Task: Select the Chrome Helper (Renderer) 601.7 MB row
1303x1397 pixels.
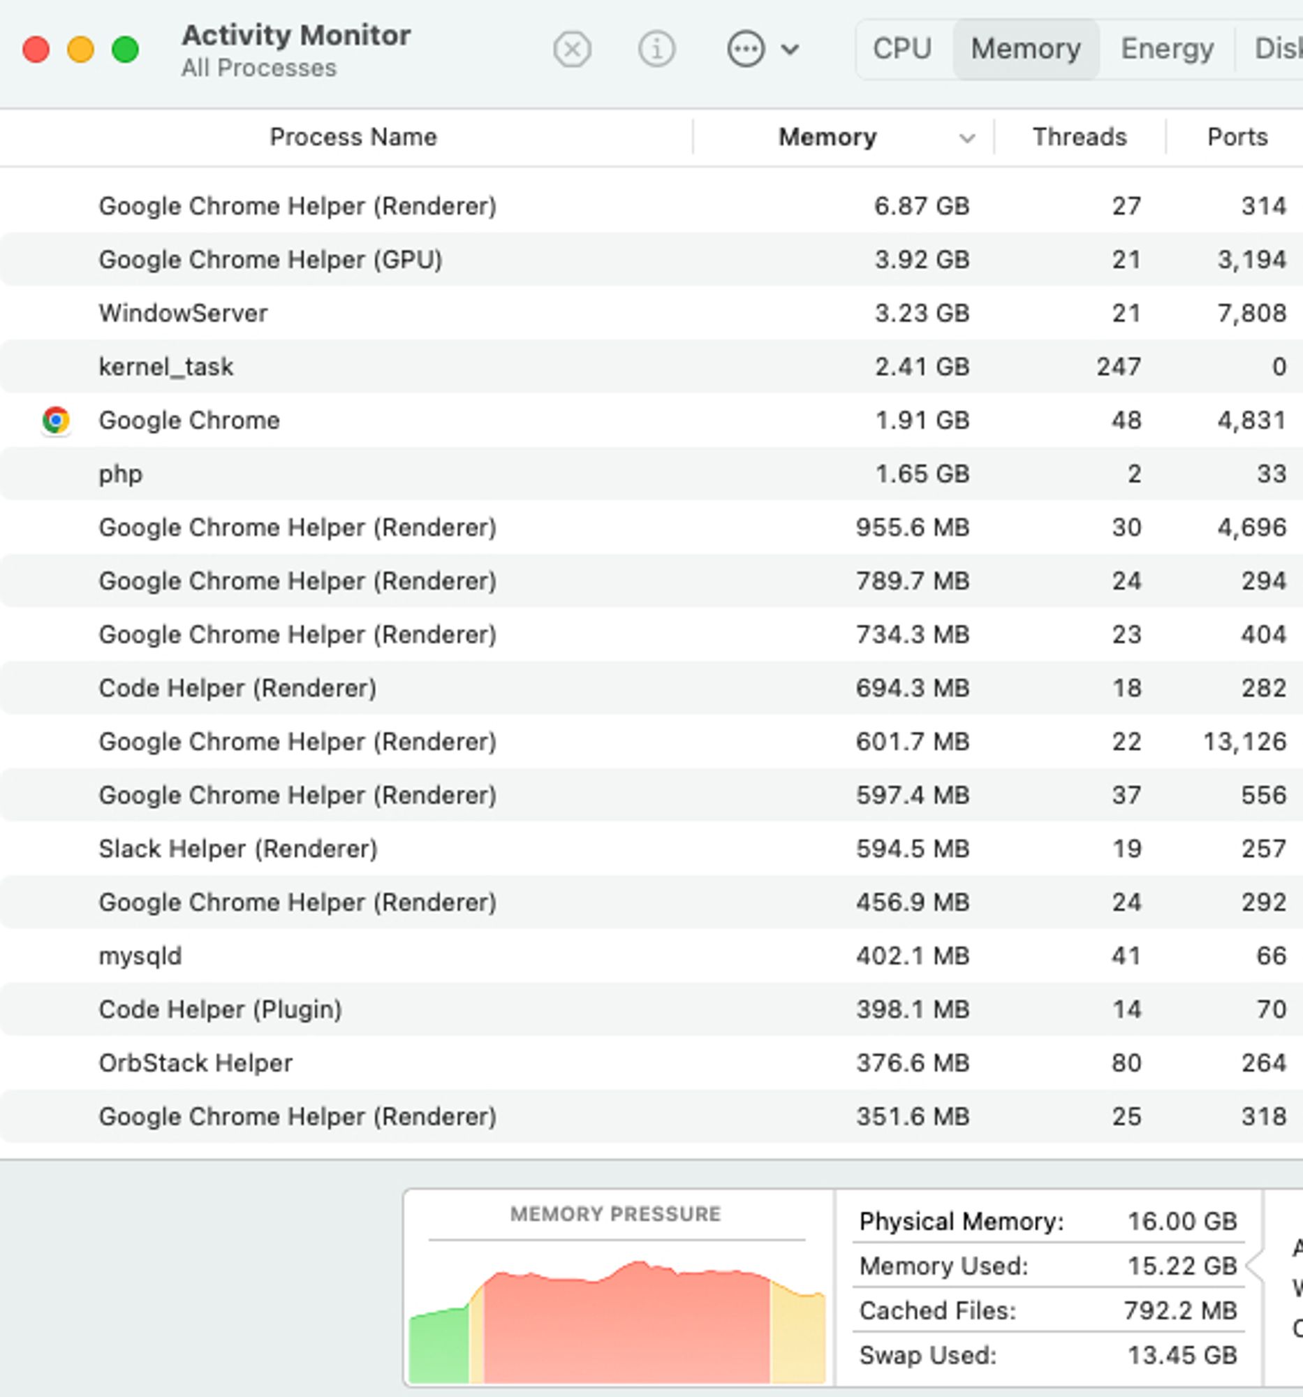Action: [x=651, y=741]
